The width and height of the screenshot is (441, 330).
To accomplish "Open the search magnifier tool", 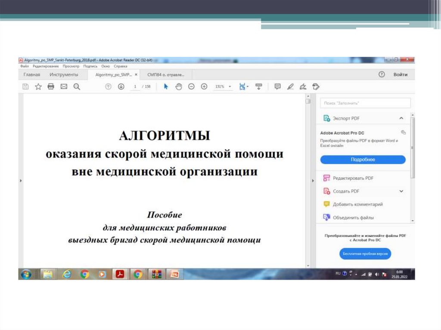I will 77,86.
